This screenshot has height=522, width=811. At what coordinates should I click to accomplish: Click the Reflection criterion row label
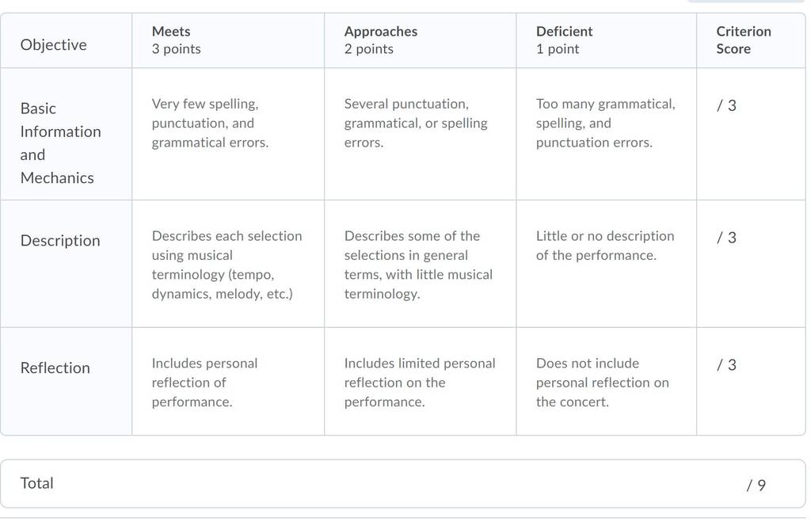(55, 368)
